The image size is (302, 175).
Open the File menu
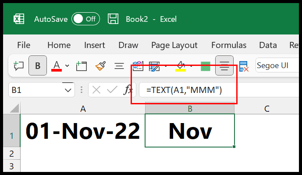point(24,45)
